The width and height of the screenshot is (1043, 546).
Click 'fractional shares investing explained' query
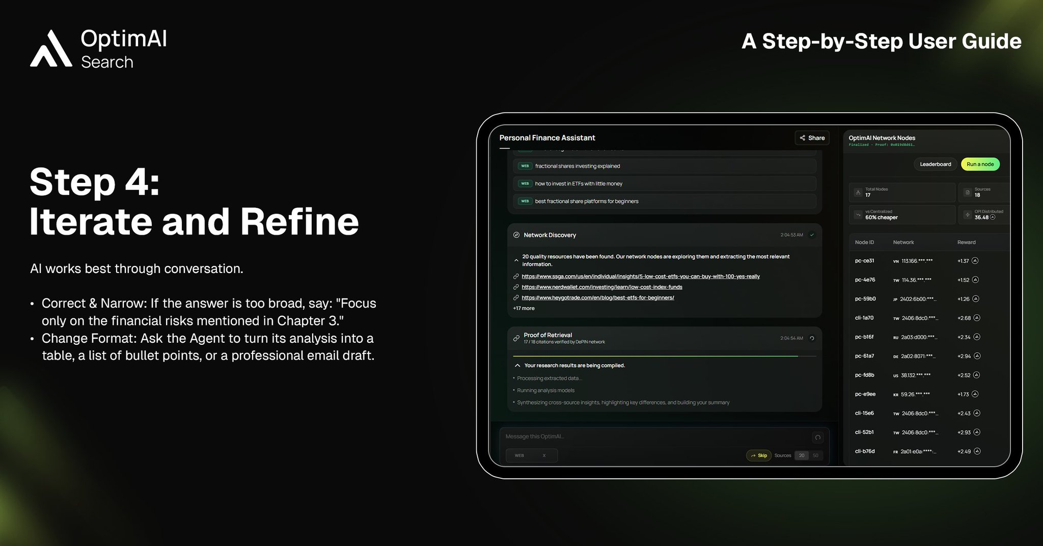click(664, 166)
